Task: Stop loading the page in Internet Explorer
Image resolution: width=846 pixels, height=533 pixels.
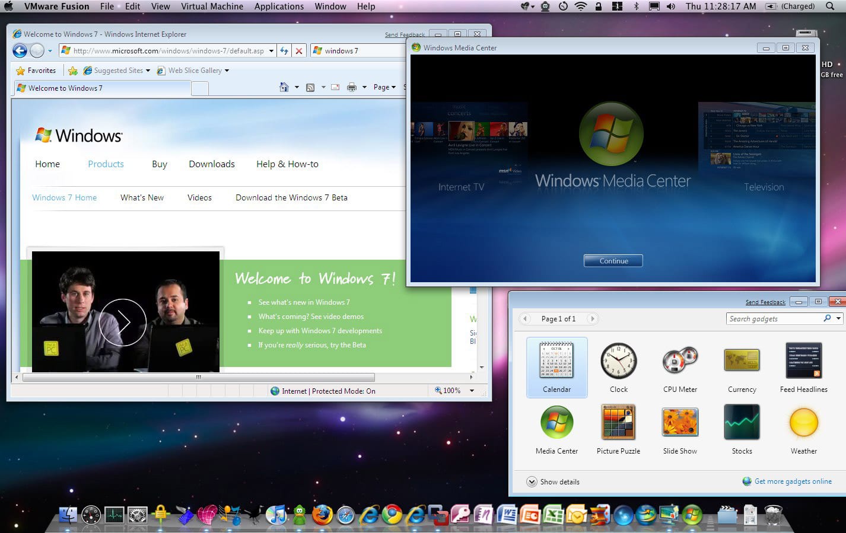Action: tap(299, 51)
